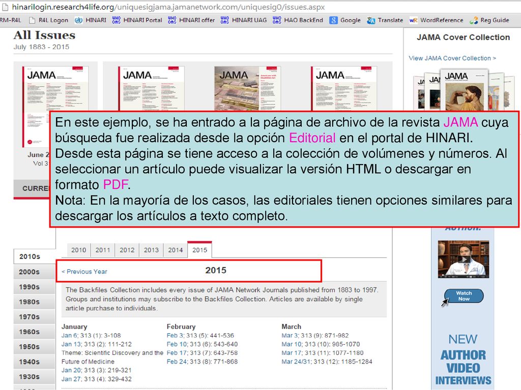Choose the 1960s decade tab

(35, 332)
